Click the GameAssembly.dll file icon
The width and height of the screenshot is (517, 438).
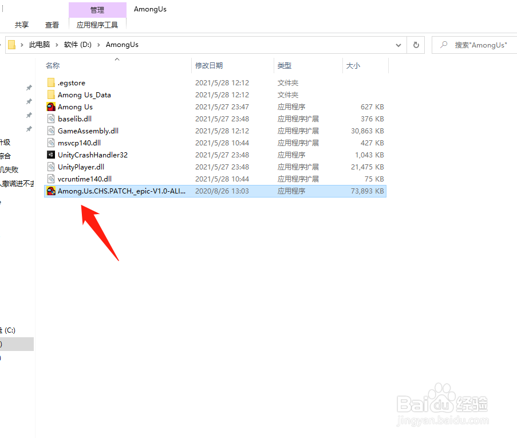pyautogui.click(x=51, y=131)
